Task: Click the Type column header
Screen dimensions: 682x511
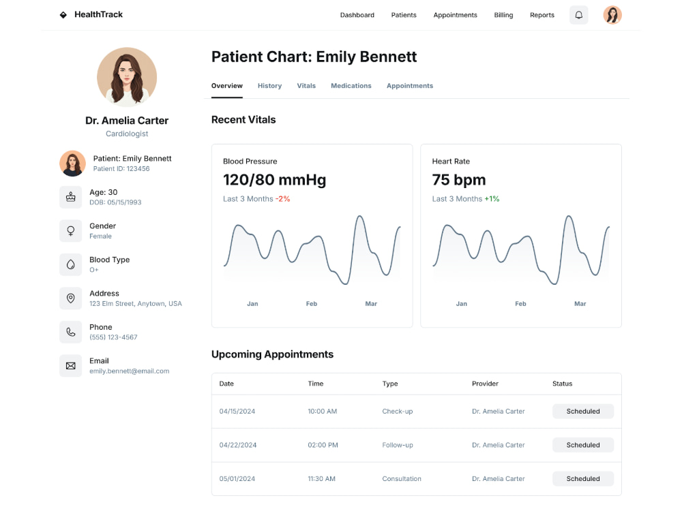Action: (390, 384)
